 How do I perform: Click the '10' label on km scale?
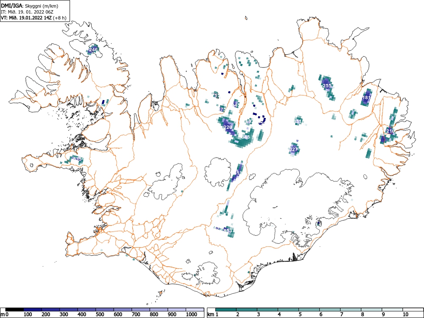tap(405, 315)
